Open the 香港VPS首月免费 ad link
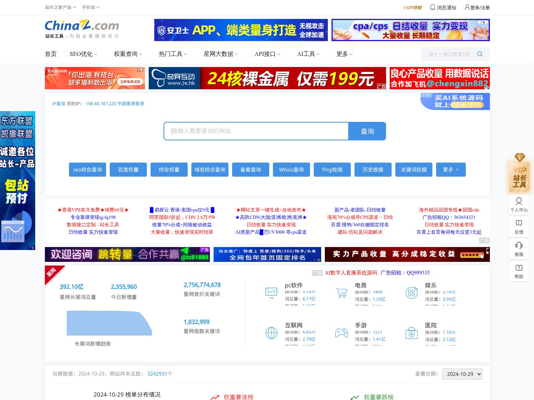This screenshot has height=400, width=534. [93, 210]
